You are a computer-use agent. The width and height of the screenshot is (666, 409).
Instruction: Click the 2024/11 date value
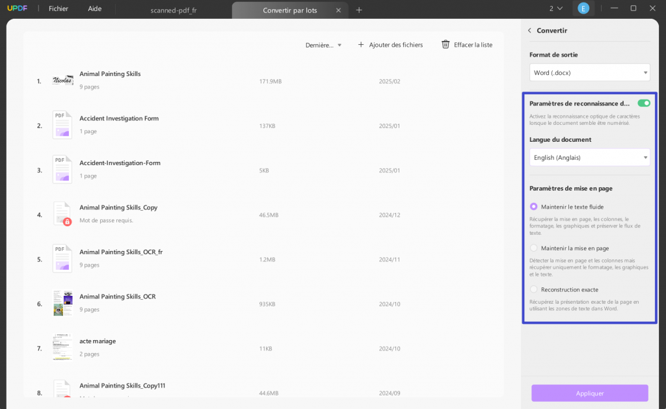click(390, 259)
